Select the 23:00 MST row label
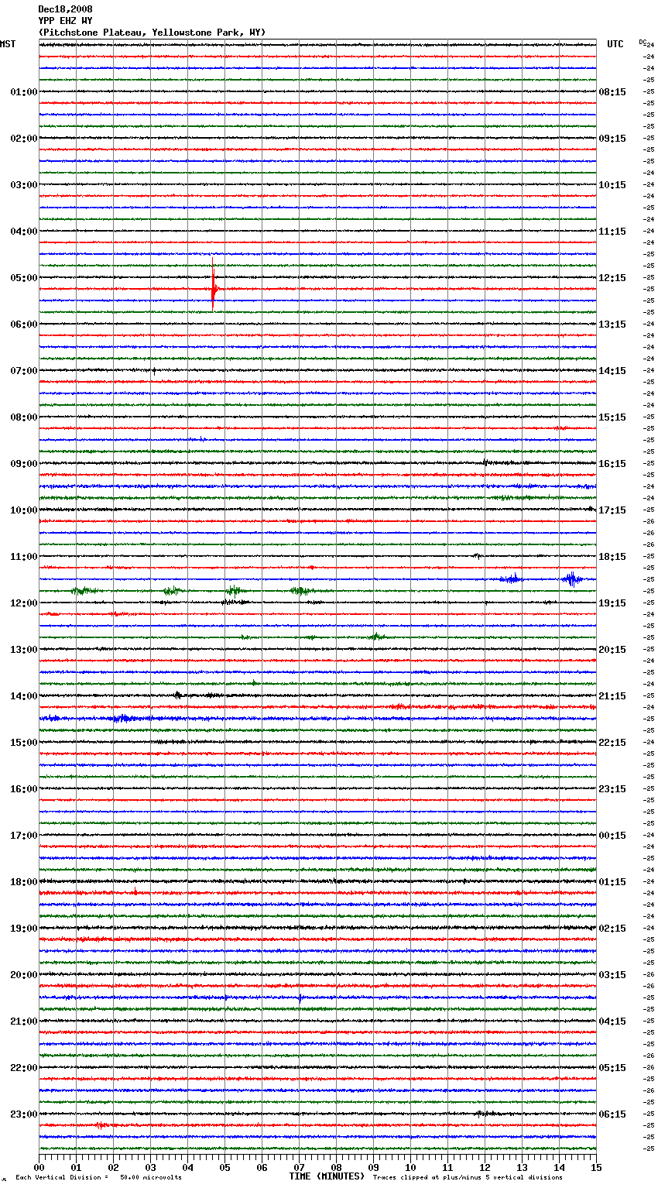The image size is (658, 1188). click(24, 1114)
